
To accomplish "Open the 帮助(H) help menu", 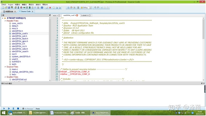I will 45,5.
